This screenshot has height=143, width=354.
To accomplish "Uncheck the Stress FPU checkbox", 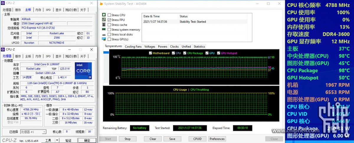I will coord(109,20).
